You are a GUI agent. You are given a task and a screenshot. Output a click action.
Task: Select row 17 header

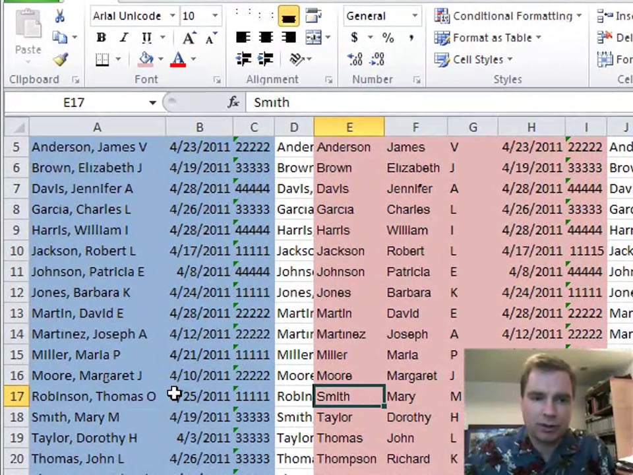16,396
